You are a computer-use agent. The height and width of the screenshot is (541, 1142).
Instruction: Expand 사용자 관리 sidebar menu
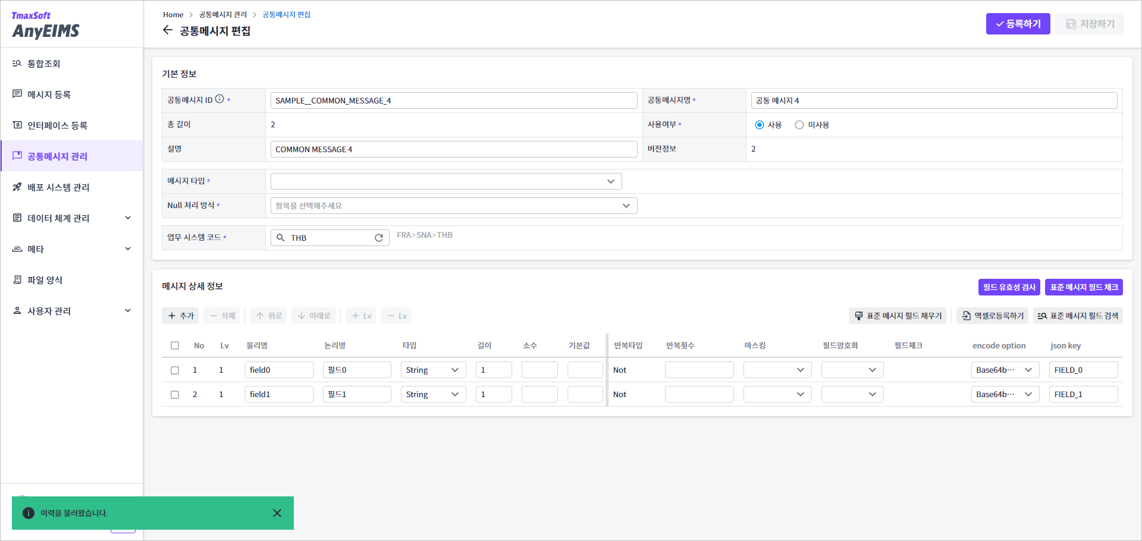tap(71, 311)
